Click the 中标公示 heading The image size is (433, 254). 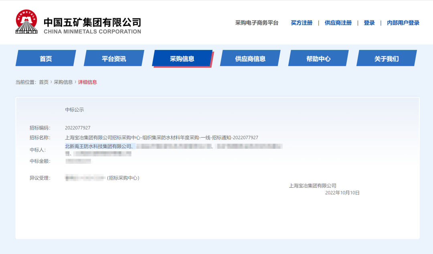coord(74,110)
